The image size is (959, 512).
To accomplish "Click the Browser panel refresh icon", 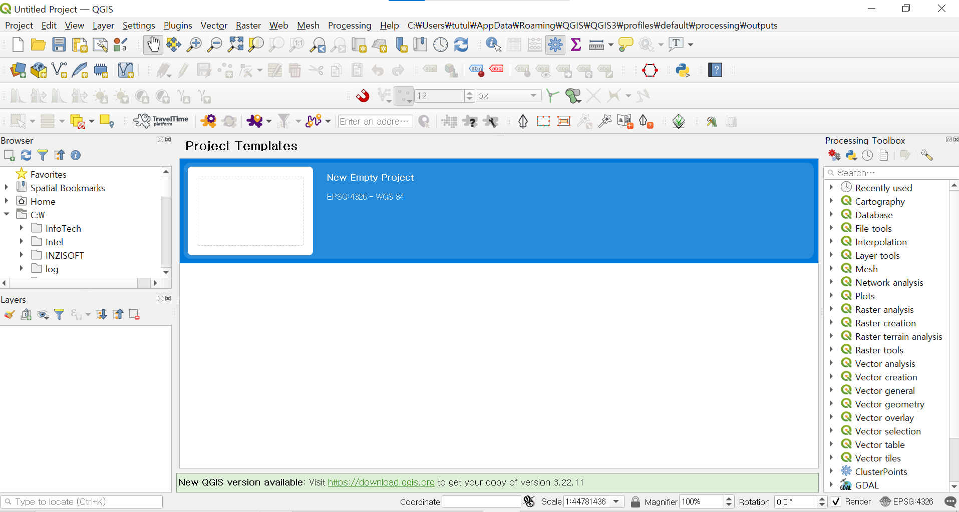I will coord(26,155).
